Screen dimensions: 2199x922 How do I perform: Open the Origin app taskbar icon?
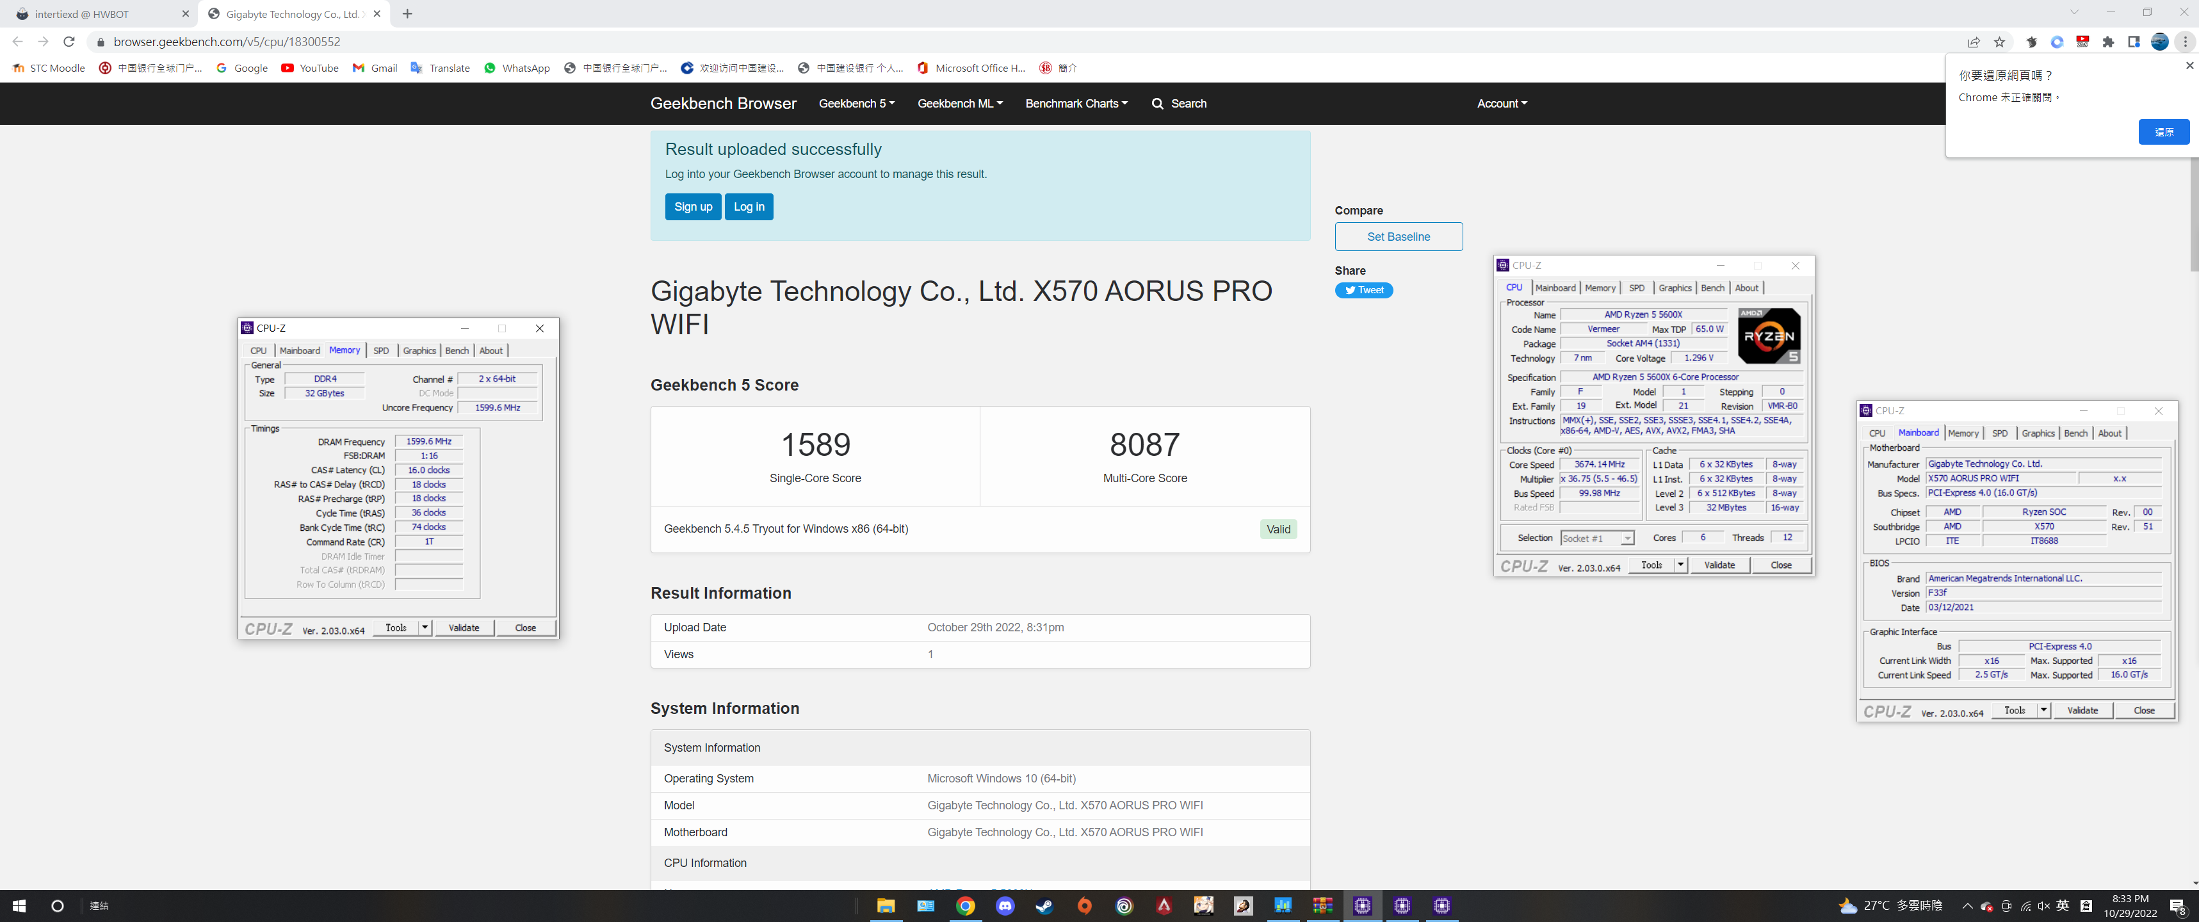1084,906
